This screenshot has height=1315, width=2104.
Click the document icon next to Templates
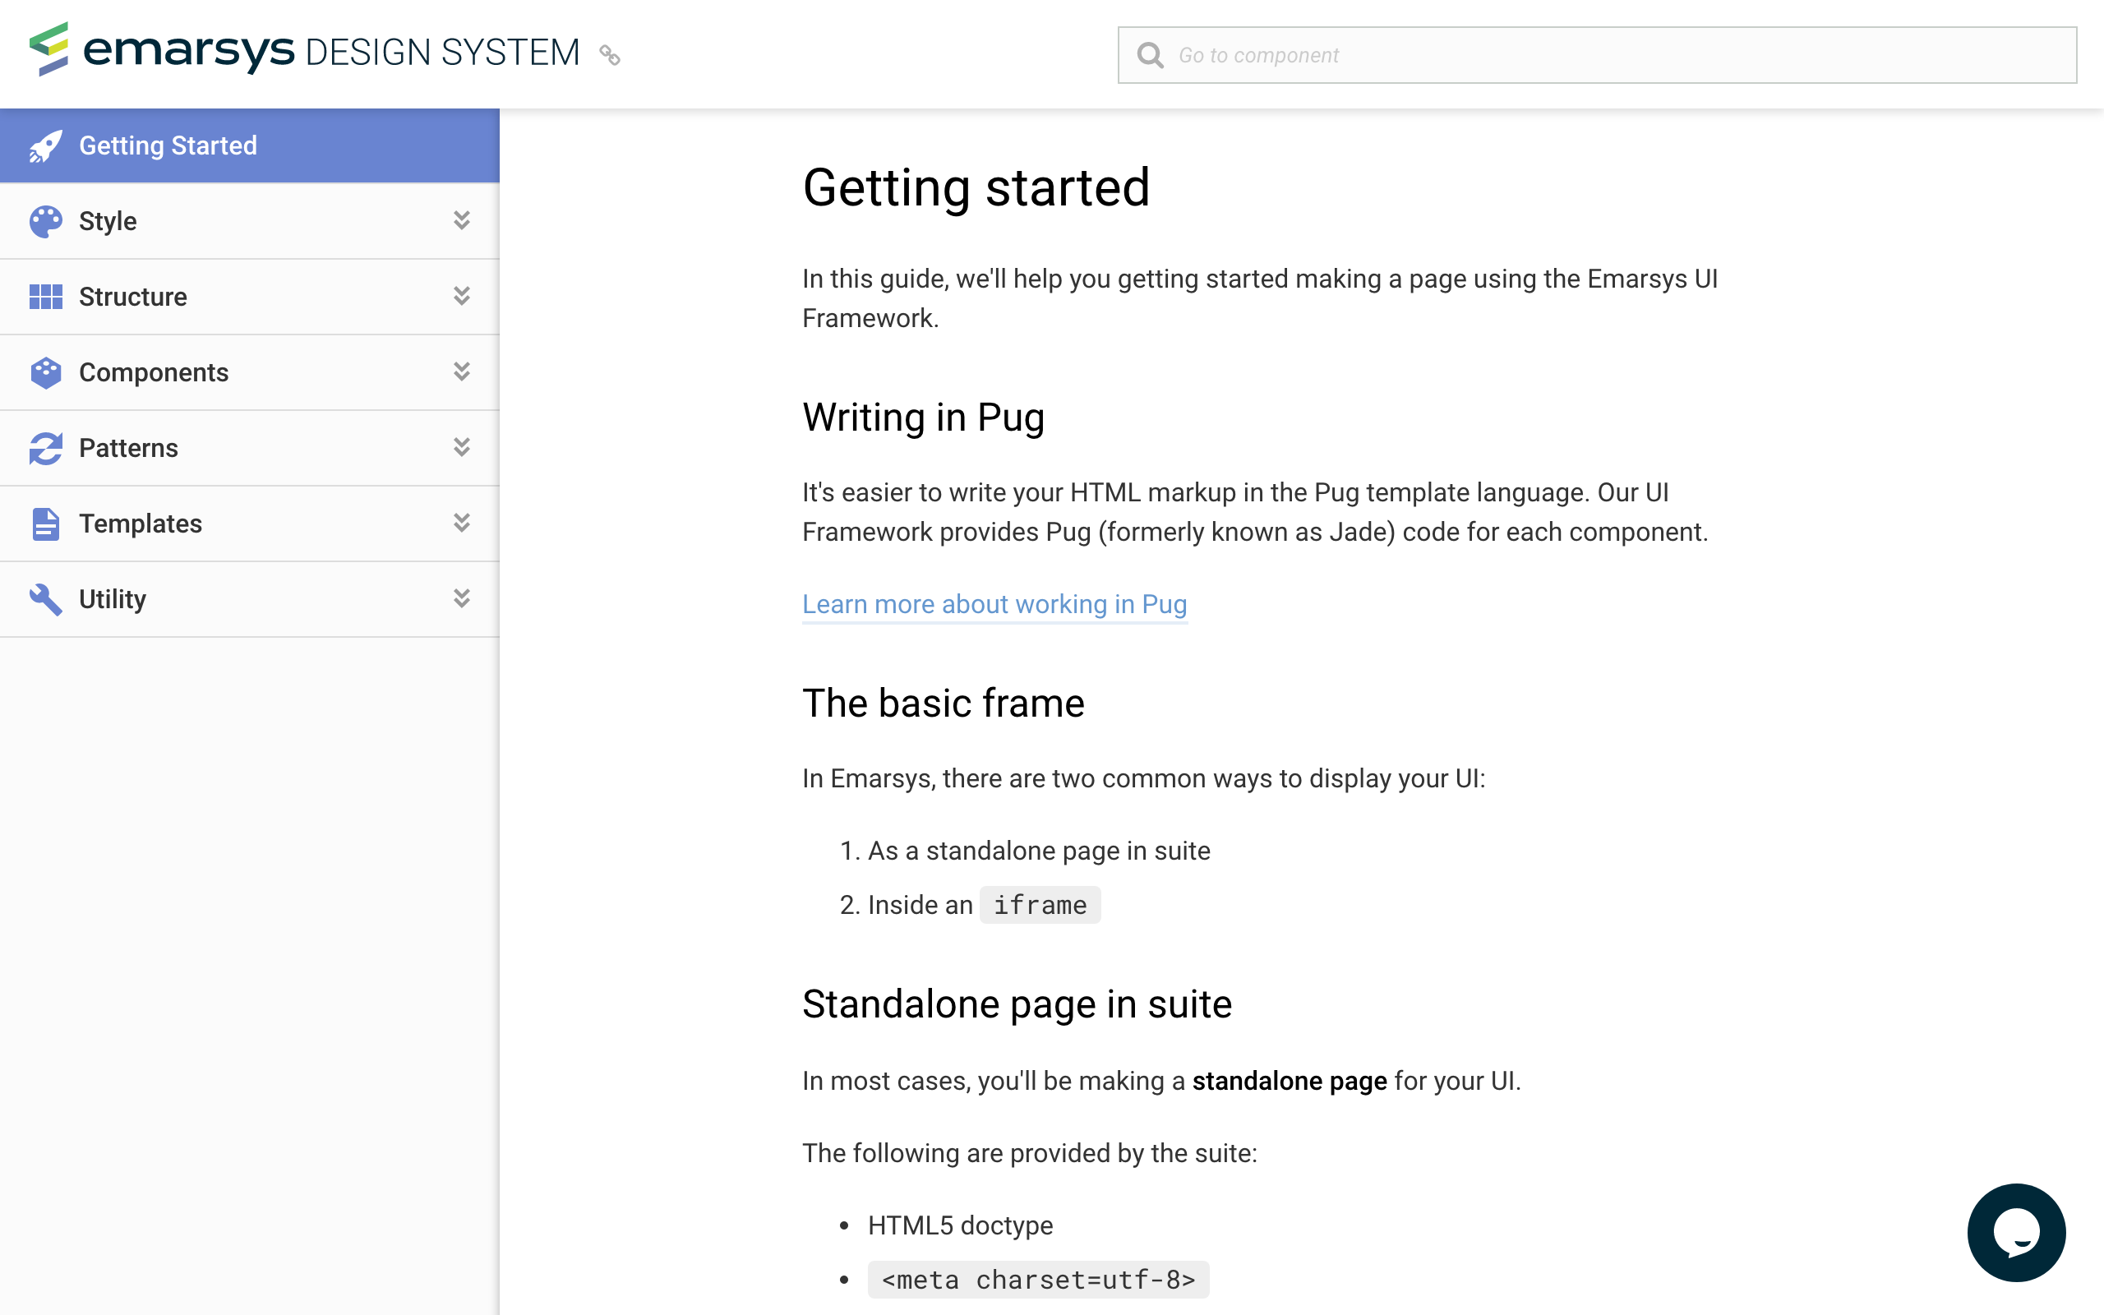[x=45, y=524]
